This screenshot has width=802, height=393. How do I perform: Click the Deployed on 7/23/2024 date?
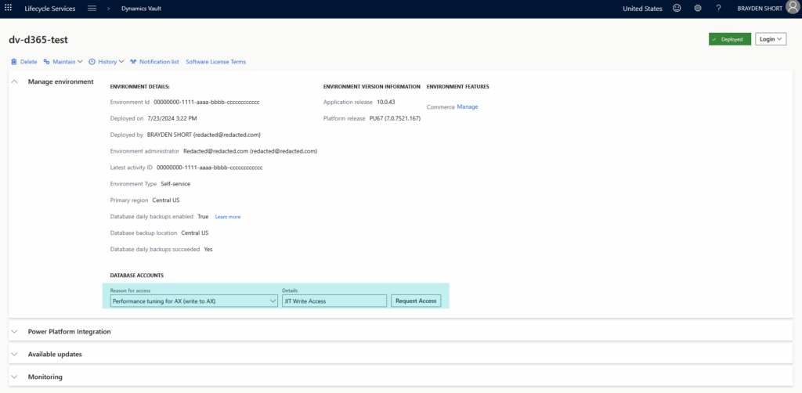pos(172,118)
